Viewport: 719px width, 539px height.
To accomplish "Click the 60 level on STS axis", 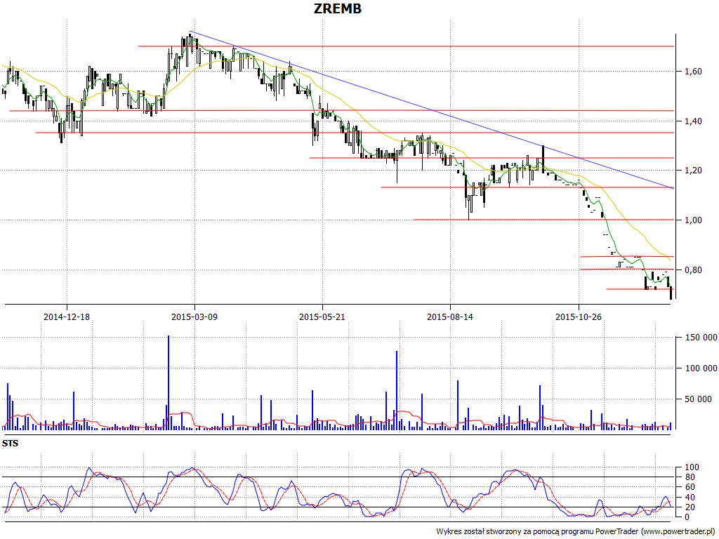I will click(x=690, y=487).
